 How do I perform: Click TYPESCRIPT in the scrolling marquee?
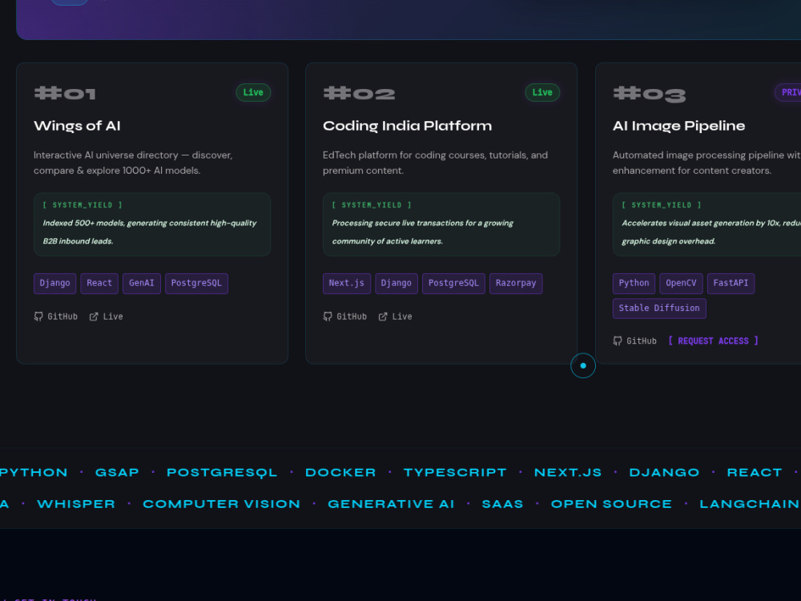coord(455,473)
